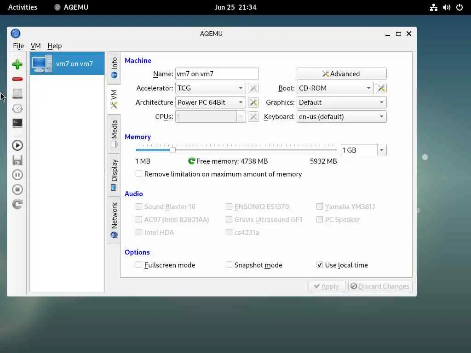Switch to the Media side tab
Screen dimensions: 471x353
(114, 134)
